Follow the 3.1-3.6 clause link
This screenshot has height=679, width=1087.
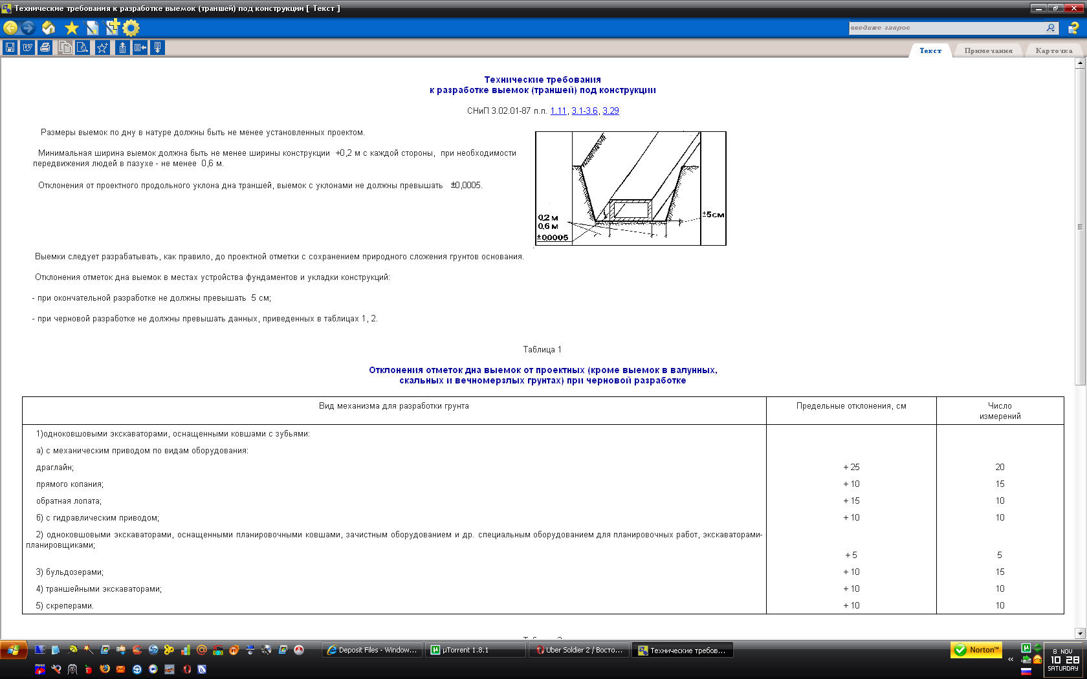[584, 111]
